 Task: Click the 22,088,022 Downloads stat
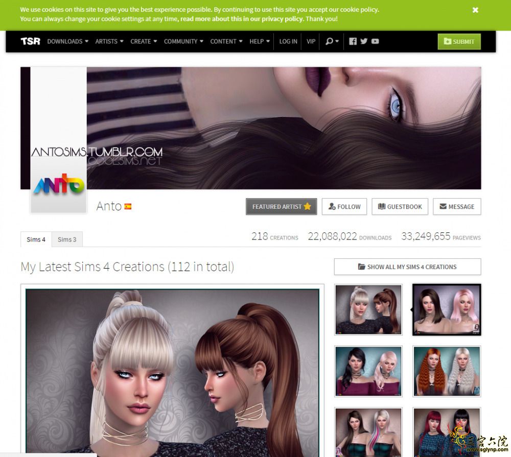click(350, 236)
